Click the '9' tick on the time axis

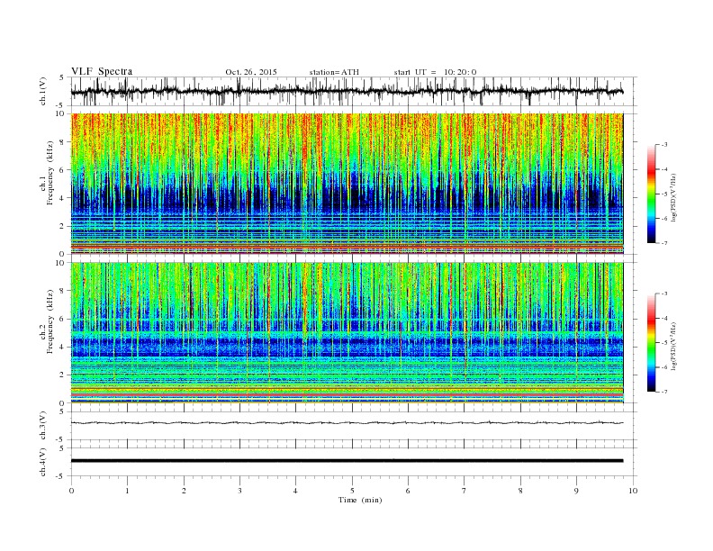576,491
